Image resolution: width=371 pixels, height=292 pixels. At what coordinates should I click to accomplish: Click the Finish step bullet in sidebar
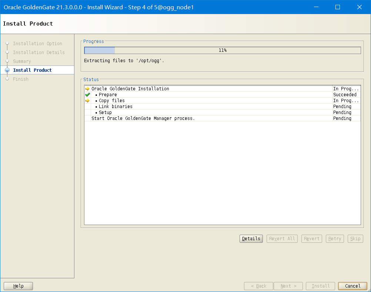tap(7, 79)
